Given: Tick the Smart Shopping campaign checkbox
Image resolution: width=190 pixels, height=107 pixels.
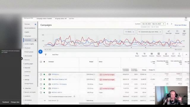Looking at the screenshot, I should click(x=41, y=79).
